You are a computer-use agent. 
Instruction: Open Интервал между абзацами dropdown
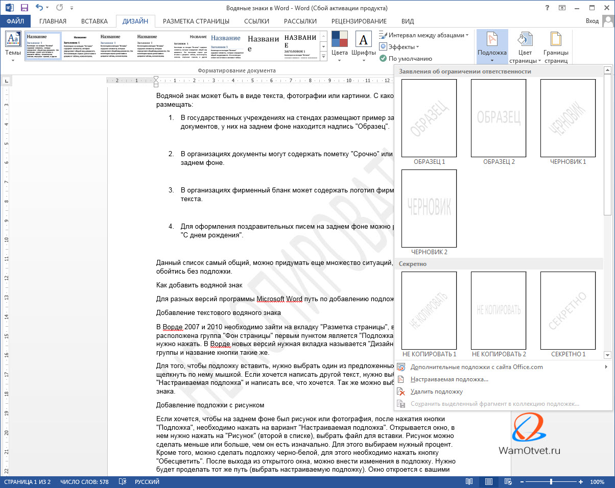[x=424, y=35]
